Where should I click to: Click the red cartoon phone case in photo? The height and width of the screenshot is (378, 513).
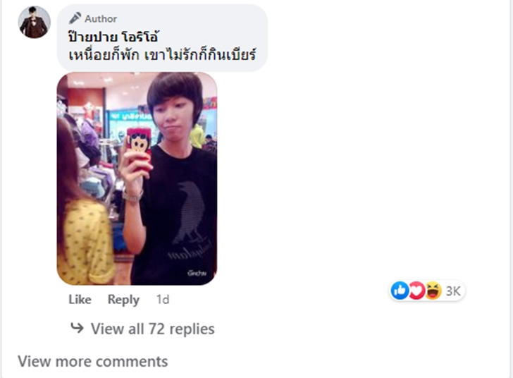pyautogui.click(x=139, y=146)
